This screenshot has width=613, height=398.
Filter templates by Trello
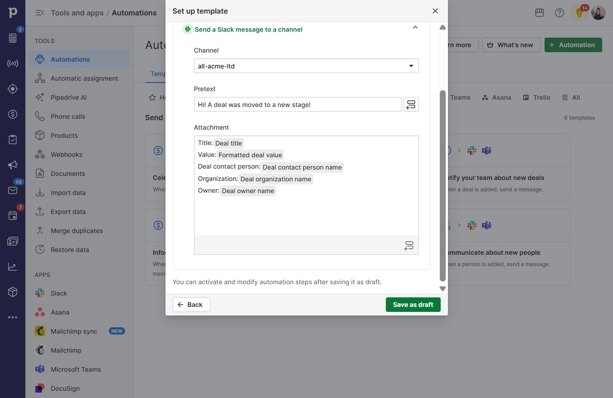point(537,97)
